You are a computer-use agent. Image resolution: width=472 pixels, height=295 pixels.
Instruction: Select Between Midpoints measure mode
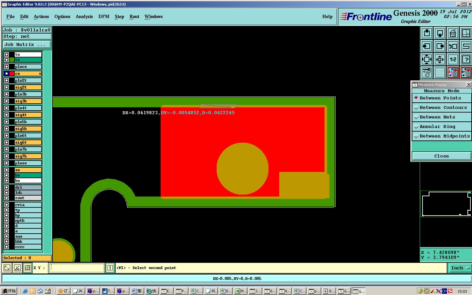(x=442, y=136)
